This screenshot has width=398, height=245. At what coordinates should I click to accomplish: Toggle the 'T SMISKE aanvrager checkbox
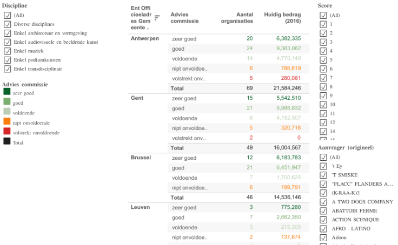[x=323, y=175]
